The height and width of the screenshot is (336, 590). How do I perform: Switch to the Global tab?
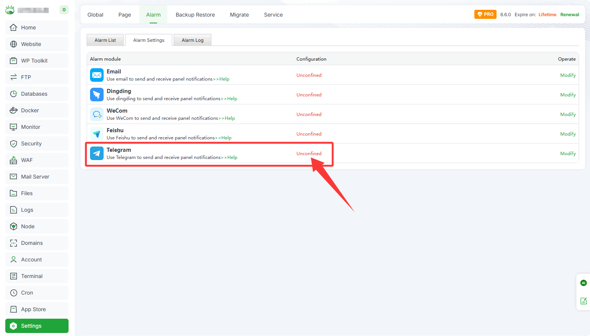[x=95, y=15]
